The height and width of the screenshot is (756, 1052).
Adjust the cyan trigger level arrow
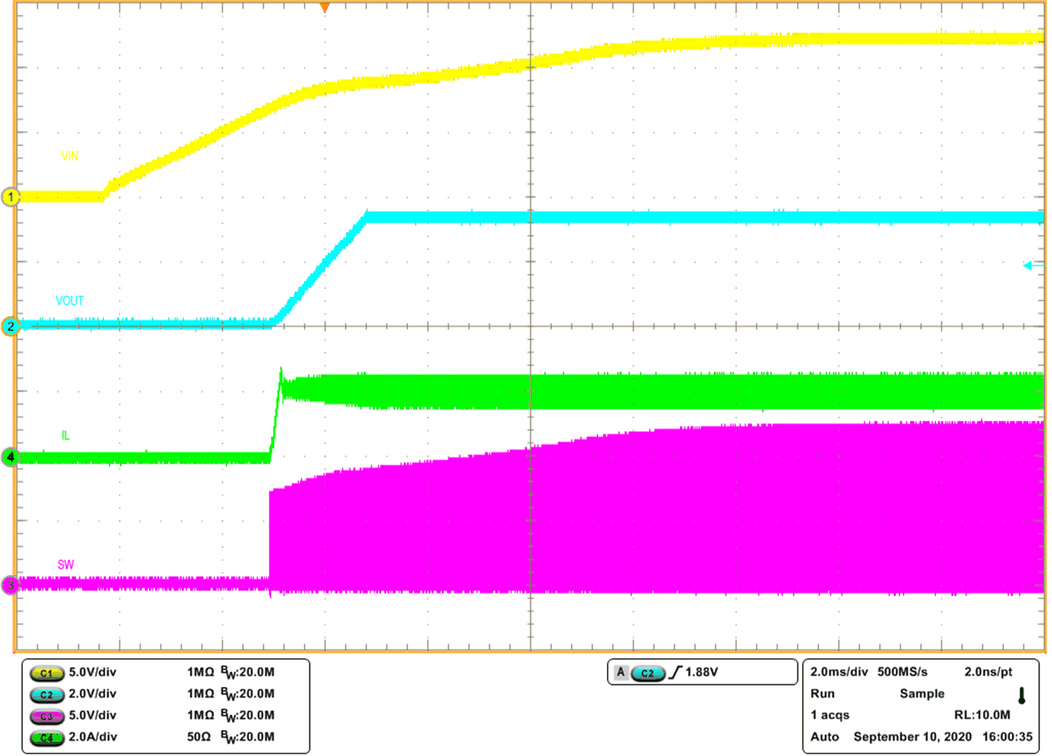click(x=1028, y=266)
